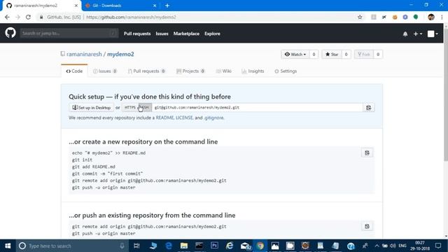Image resolution: width=448 pixels, height=252 pixels.
Task: Click the repository SSH URL field
Action: tap(257, 107)
